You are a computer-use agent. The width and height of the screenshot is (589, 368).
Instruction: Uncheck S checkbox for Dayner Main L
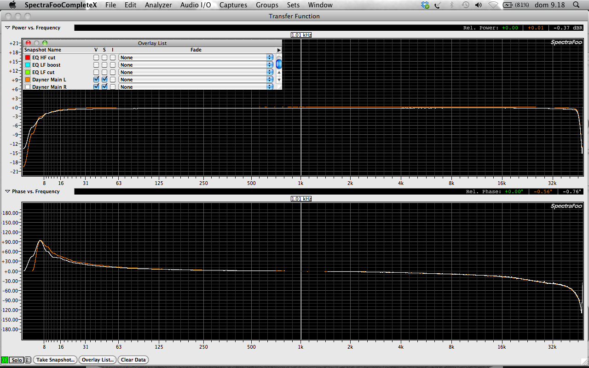(104, 80)
